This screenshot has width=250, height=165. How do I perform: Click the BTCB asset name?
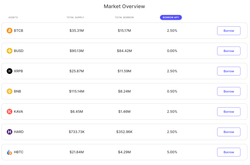pyautogui.click(x=19, y=31)
